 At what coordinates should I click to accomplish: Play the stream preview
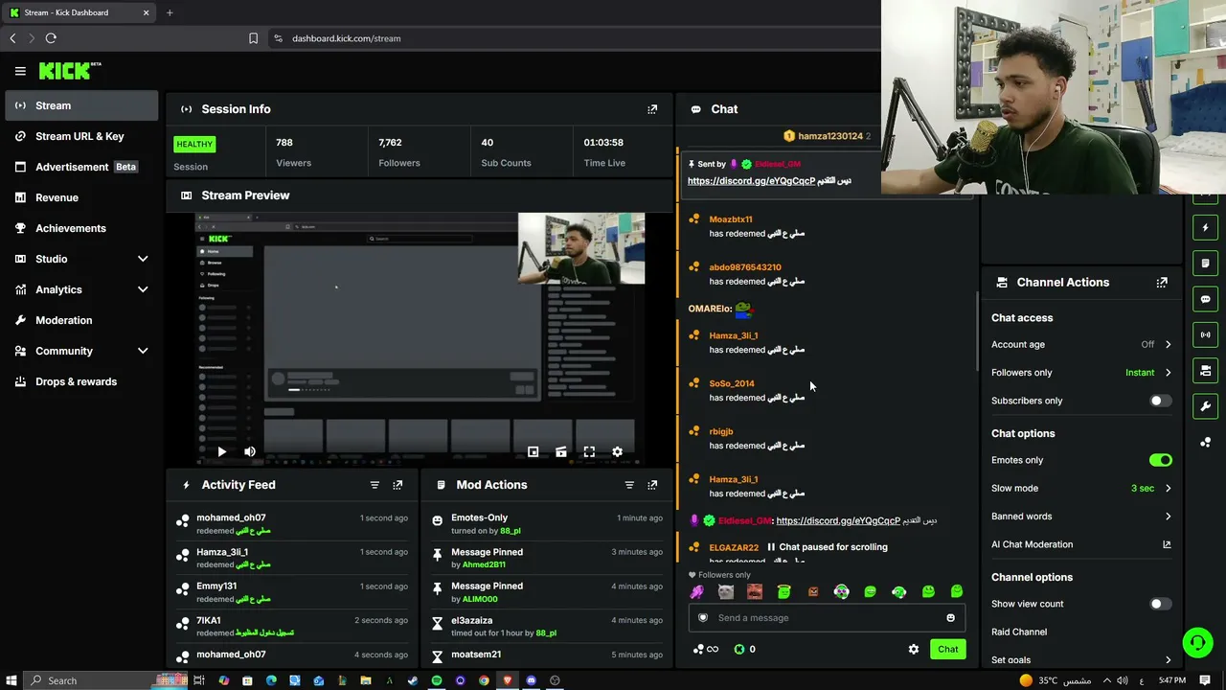[221, 451]
